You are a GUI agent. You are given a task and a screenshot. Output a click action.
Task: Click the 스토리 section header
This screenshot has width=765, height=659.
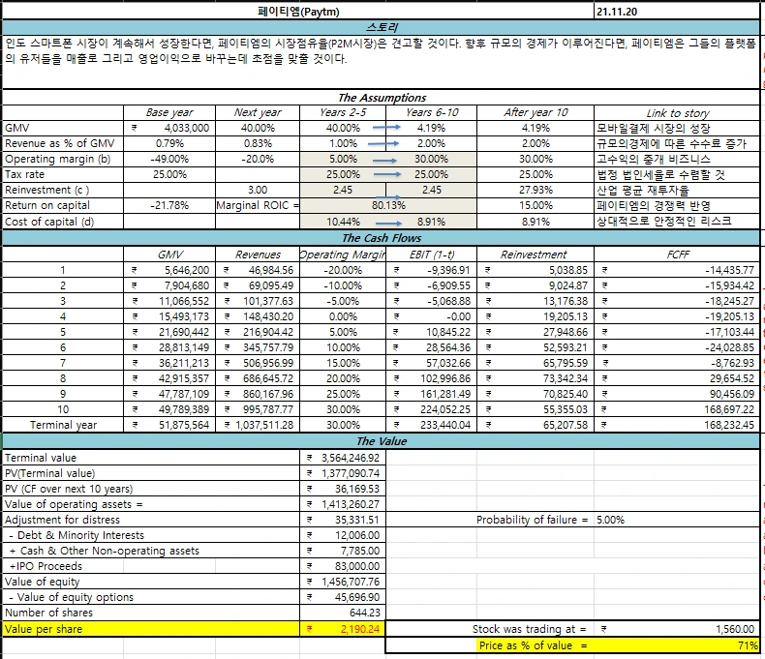click(381, 27)
